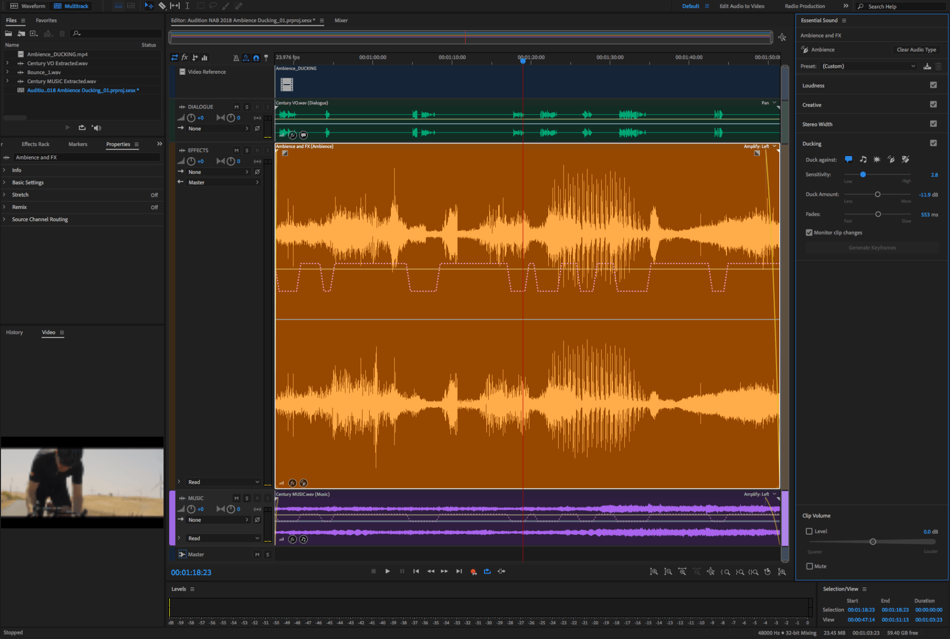Toggle the fx effects view in editor
The image size is (950, 639).
(x=185, y=57)
